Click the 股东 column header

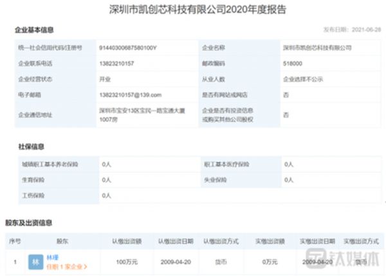62,241
